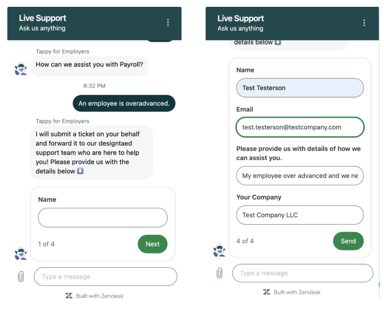Click the 'Type a message' box in the left chat
This screenshot has width=384, height=318.
click(x=105, y=277)
